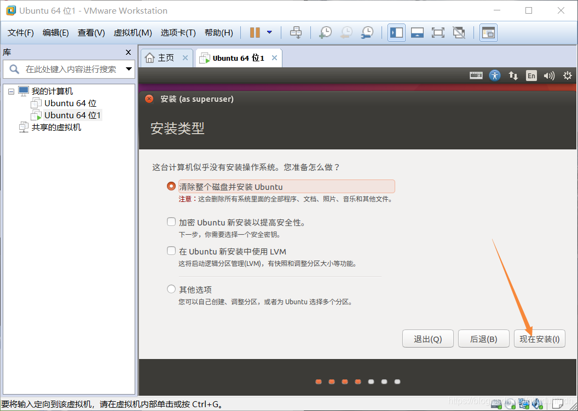Click the sound card status bar icon
The height and width of the screenshot is (411, 578).
click(537, 405)
